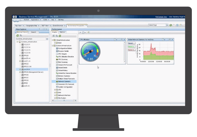Switch to the Metrics tab

(62, 32)
